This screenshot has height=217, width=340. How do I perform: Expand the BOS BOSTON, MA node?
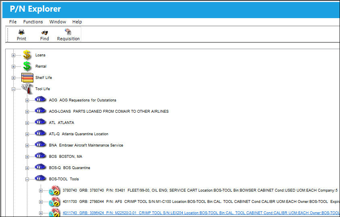[x=27, y=157]
